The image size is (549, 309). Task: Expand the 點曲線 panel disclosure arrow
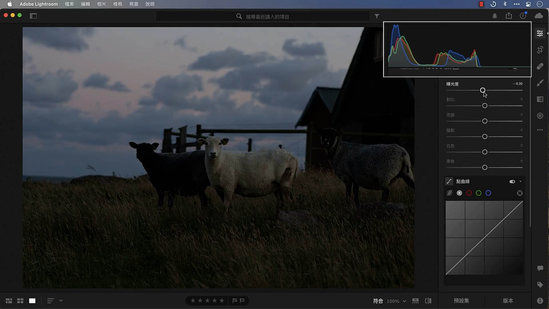[x=520, y=181]
